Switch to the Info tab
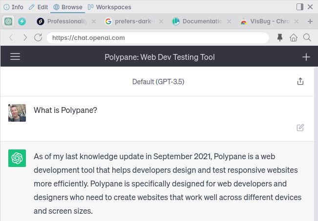Image resolution: width=318 pixels, height=221 pixels. click(x=13, y=7)
